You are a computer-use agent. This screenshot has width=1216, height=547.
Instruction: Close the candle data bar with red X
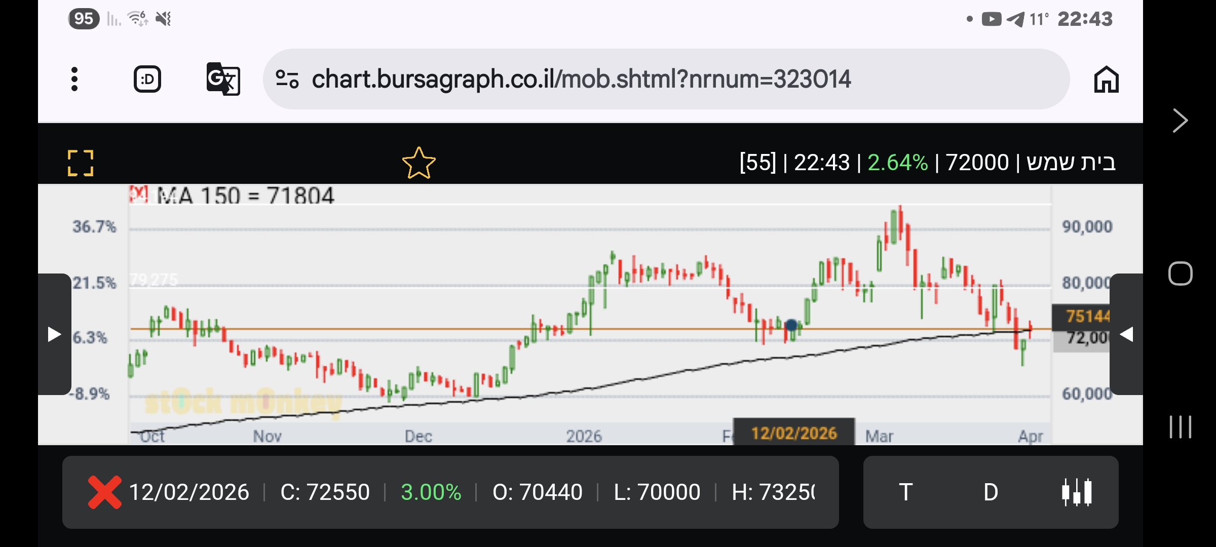104,492
